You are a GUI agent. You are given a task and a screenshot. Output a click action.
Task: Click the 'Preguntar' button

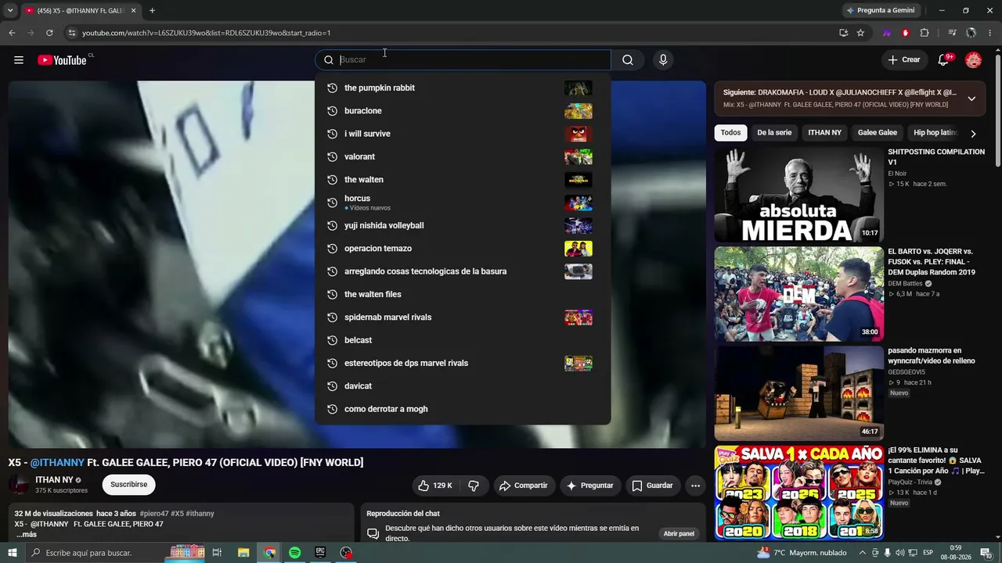(590, 486)
